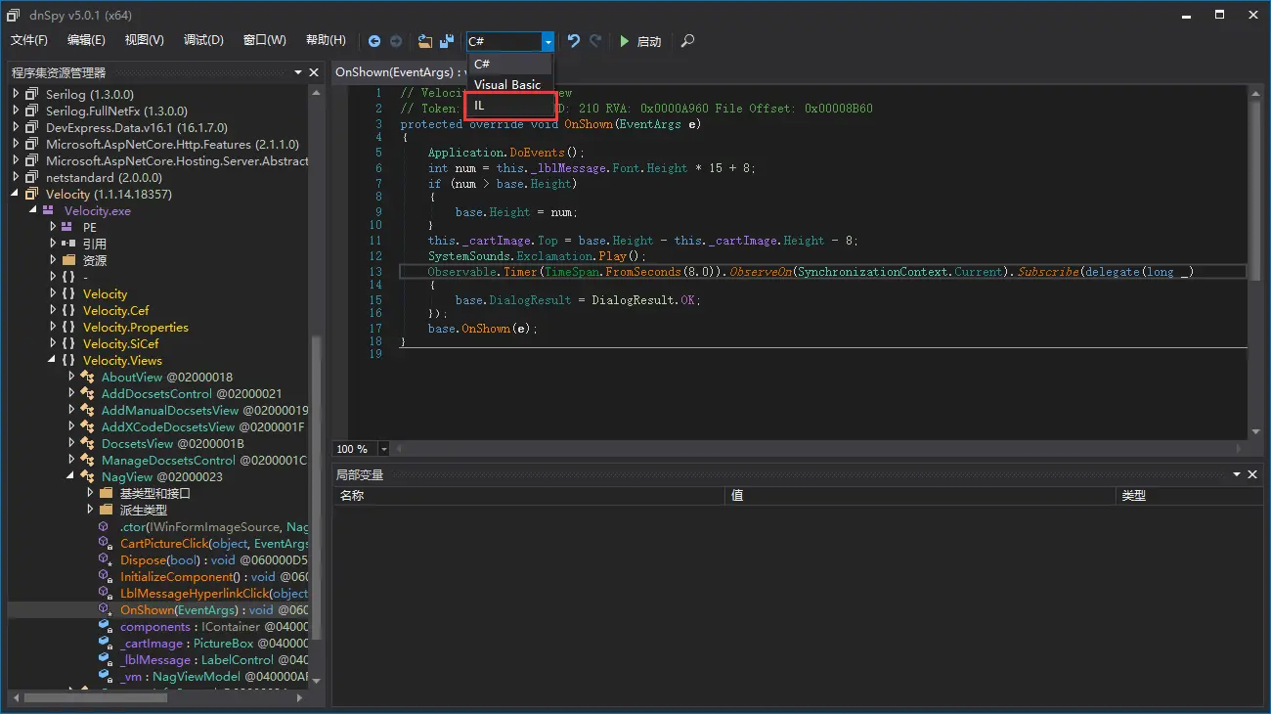
Task: Click the open file folder icon
Action: 424,41
